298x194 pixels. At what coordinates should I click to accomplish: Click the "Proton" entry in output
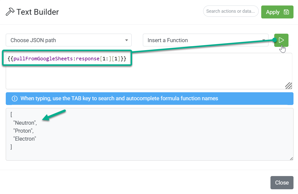click(23, 131)
